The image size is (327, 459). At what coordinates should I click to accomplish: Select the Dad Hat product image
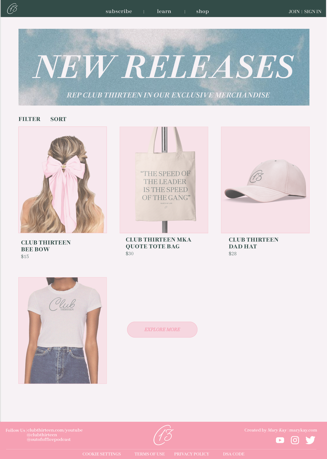(265, 180)
